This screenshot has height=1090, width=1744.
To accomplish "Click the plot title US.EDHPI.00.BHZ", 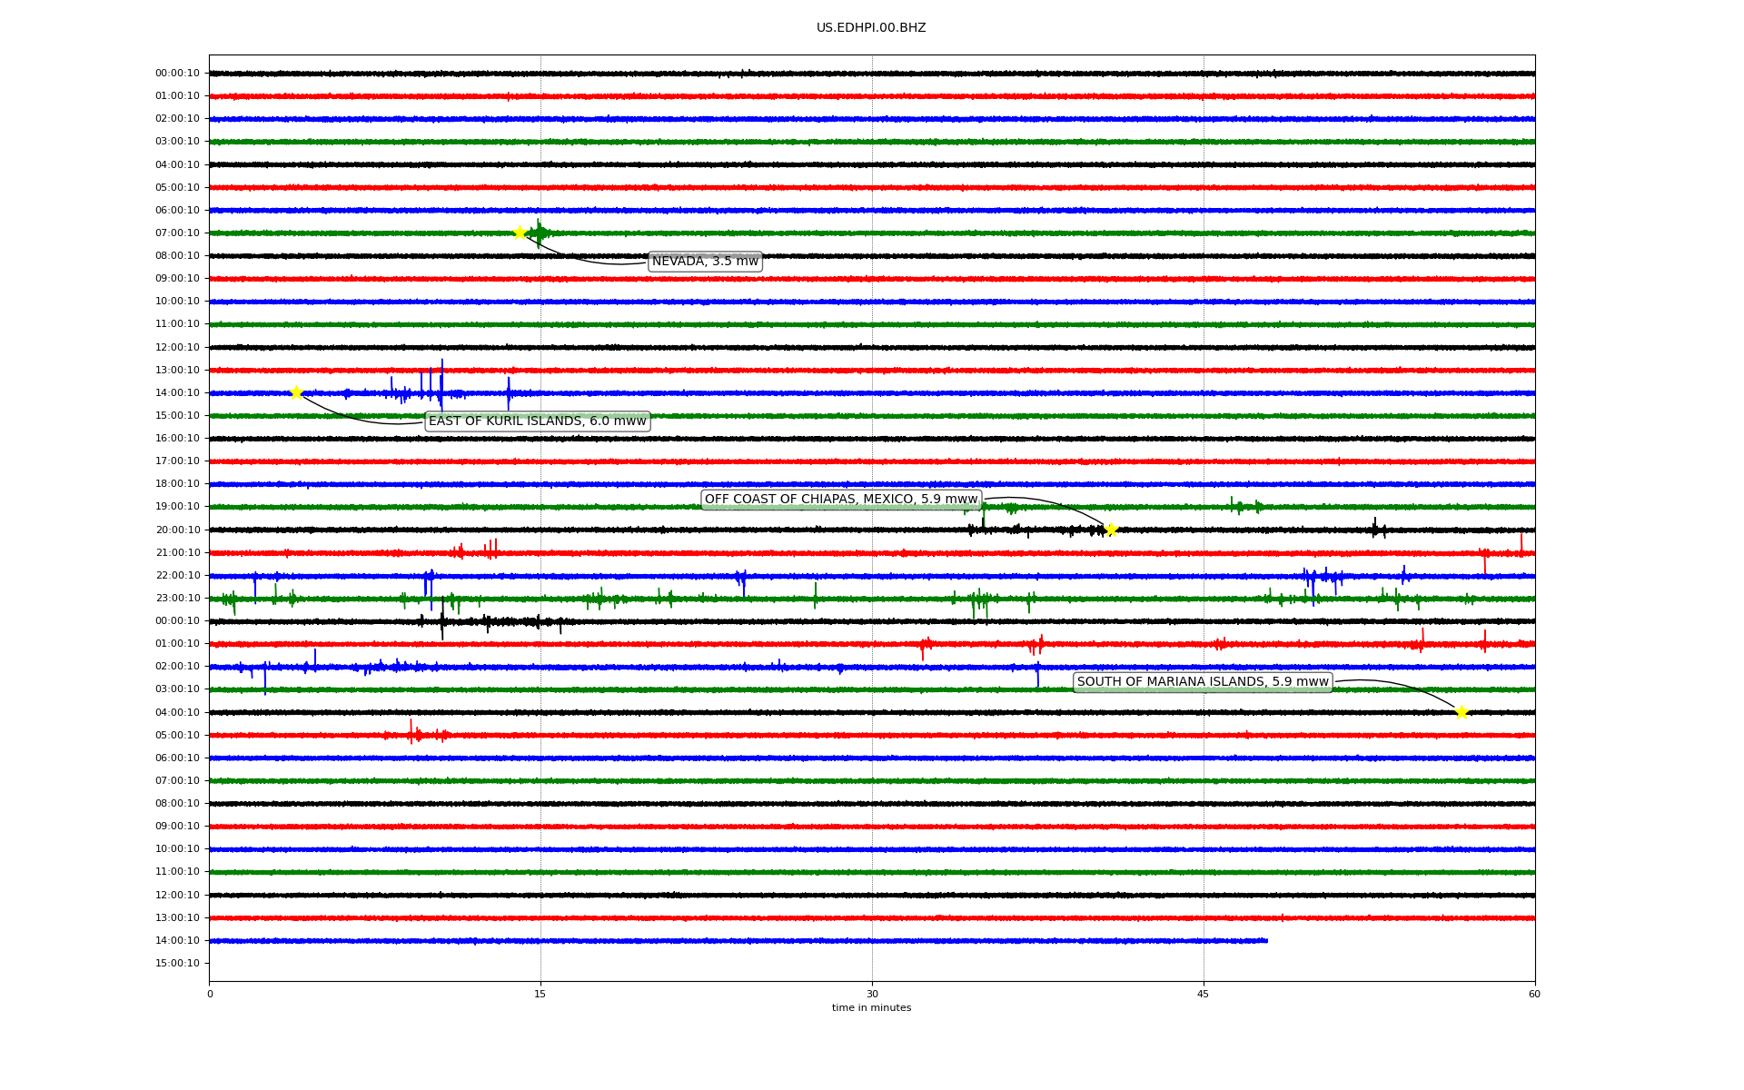I will (x=871, y=28).
